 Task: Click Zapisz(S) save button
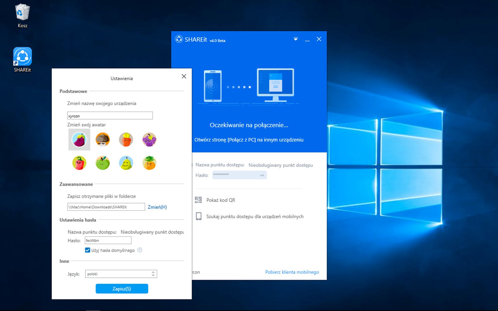[122, 288]
